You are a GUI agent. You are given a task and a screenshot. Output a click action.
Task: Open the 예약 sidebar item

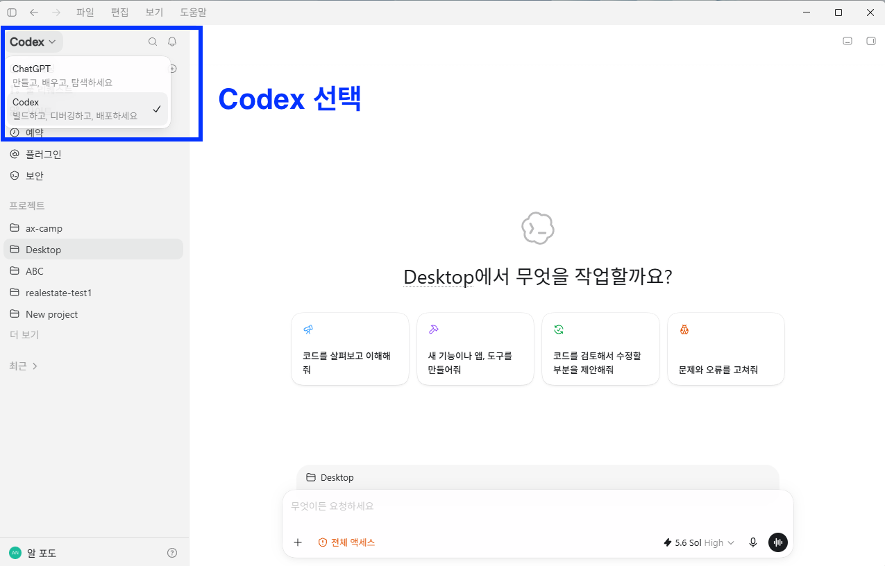pos(93,132)
